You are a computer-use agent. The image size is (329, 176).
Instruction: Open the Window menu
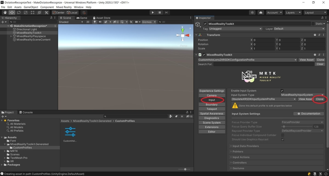79,7
